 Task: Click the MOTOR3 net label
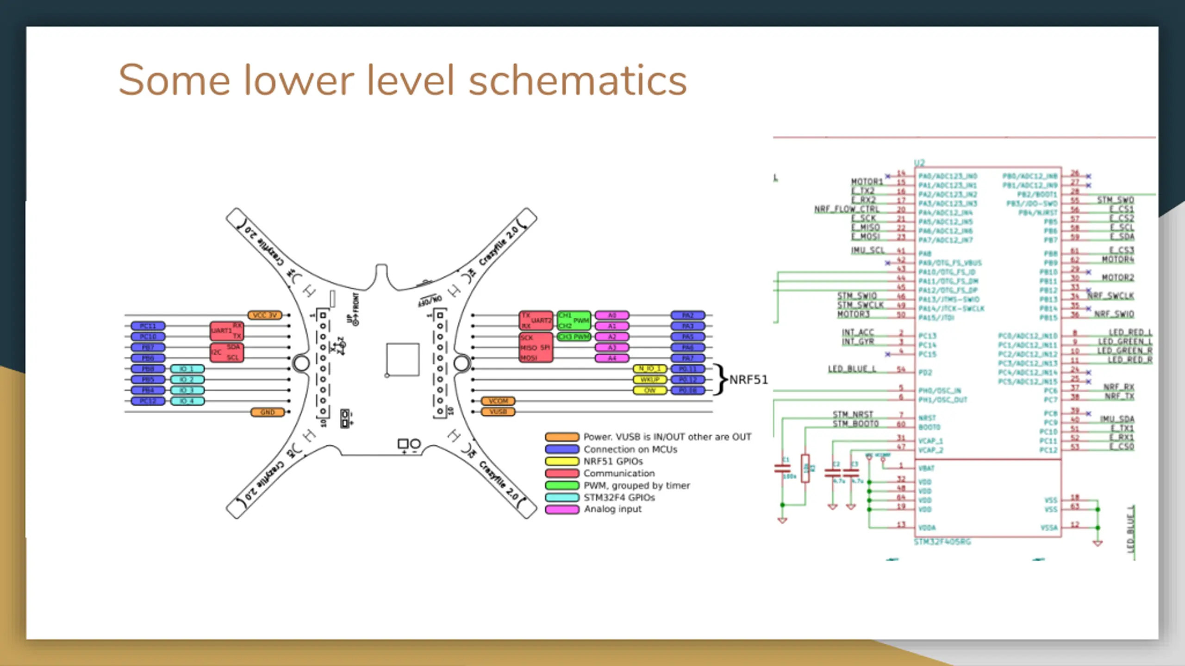pyautogui.click(x=853, y=314)
